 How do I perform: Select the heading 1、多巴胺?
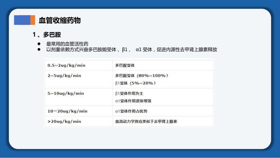pyautogui.click(x=47, y=35)
